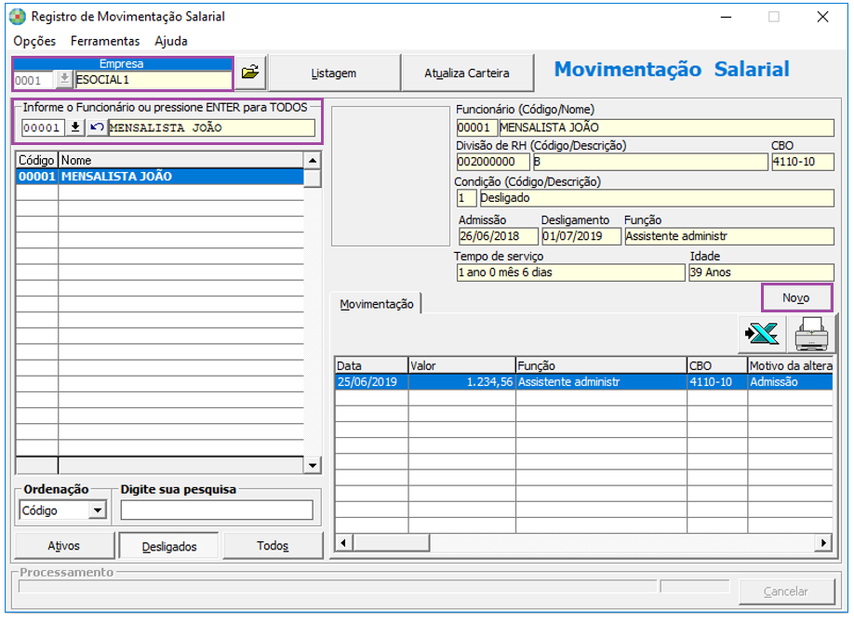Click the CBO field 4110-10
854x623 pixels.
(x=803, y=162)
